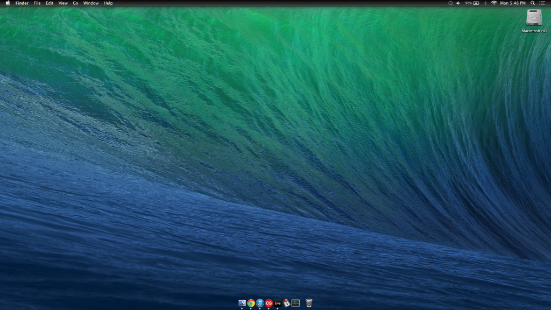Viewport: 551px width, 310px height.
Task: Open the Finder application menu
Action: click(22, 3)
